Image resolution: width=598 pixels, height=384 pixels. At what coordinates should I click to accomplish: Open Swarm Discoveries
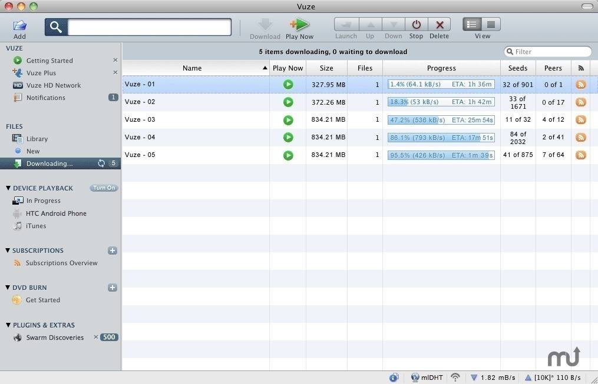(55, 338)
